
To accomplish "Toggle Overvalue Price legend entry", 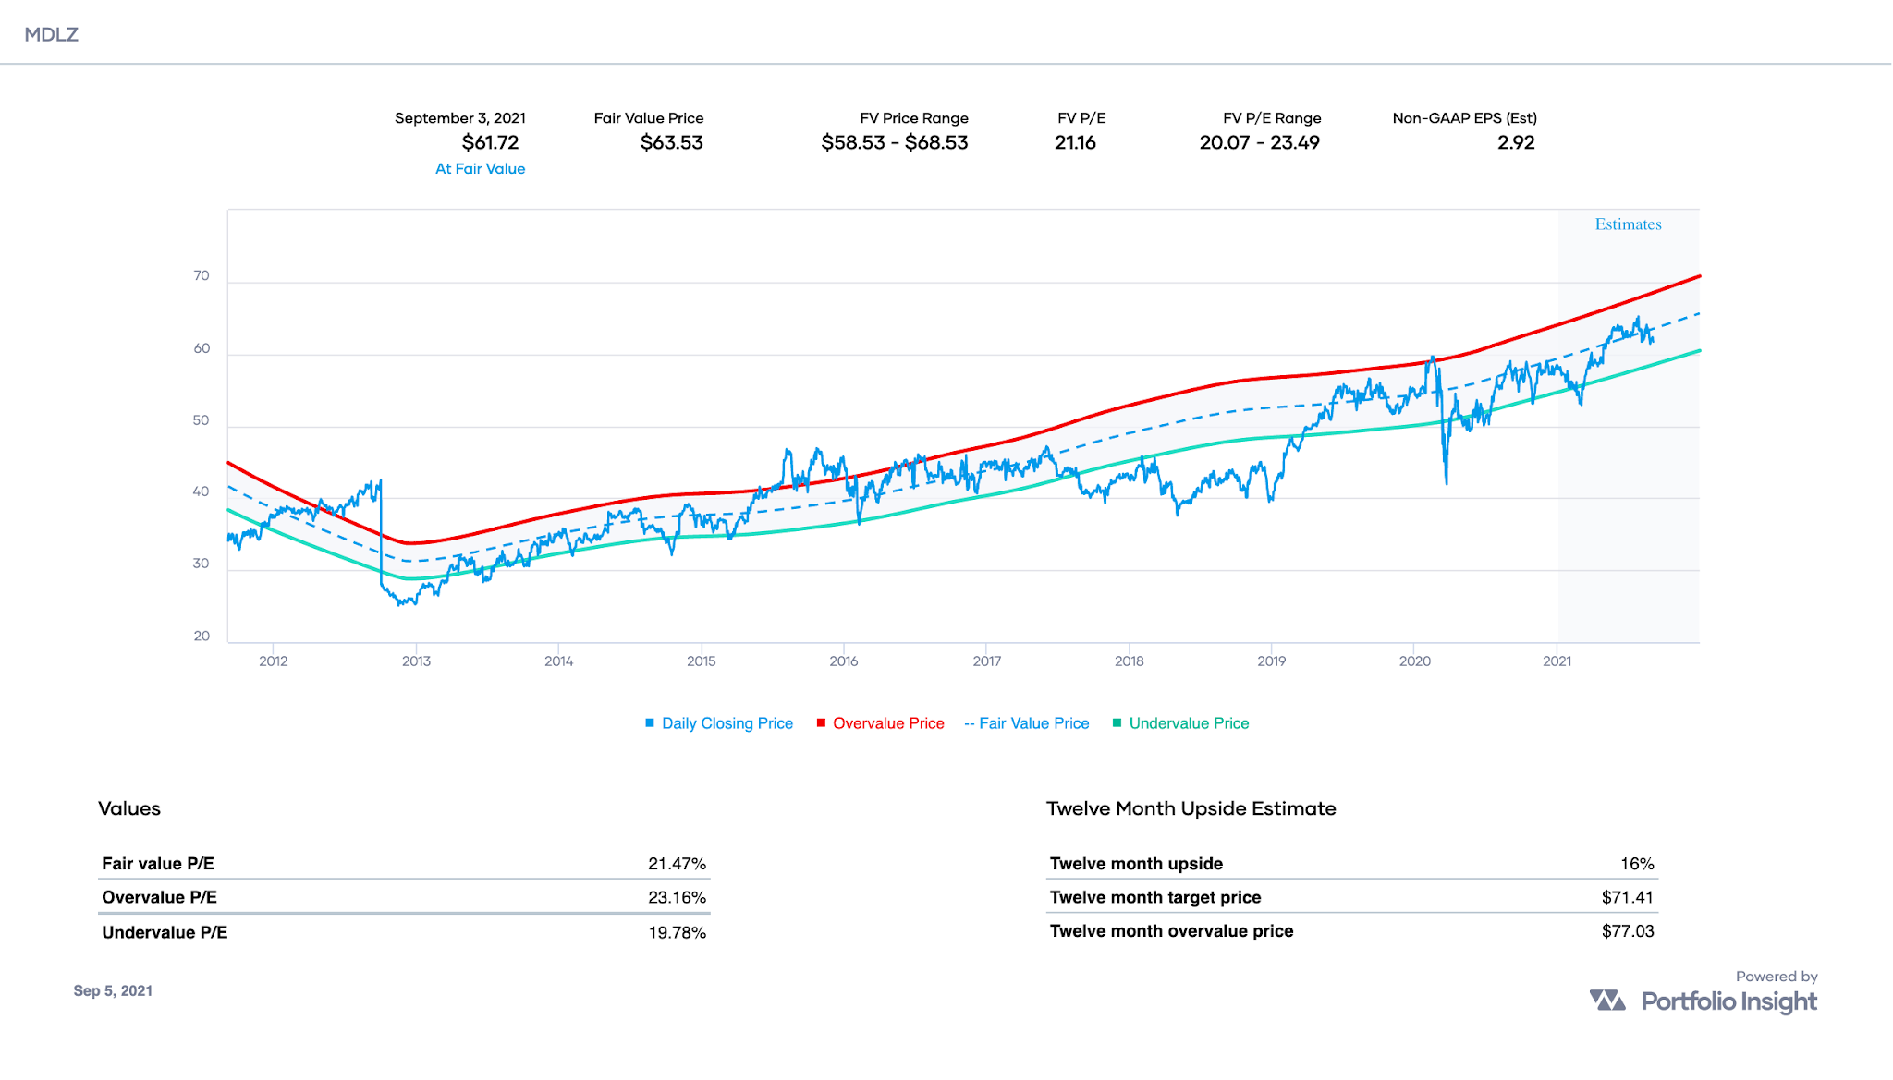I will [x=887, y=723].
